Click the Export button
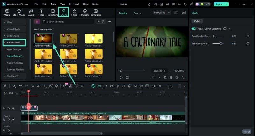The height and width of the screenshot is (136, 255). (x=219, y=4)
